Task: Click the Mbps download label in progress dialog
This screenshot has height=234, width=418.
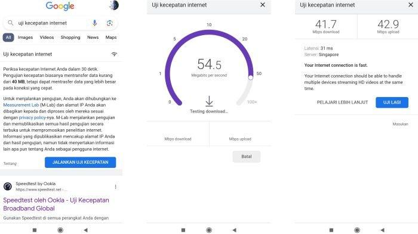Action: 178,139
